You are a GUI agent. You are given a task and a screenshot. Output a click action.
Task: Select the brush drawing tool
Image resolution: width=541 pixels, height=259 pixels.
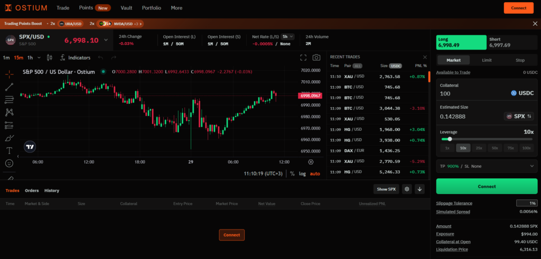tap(9, 138)
